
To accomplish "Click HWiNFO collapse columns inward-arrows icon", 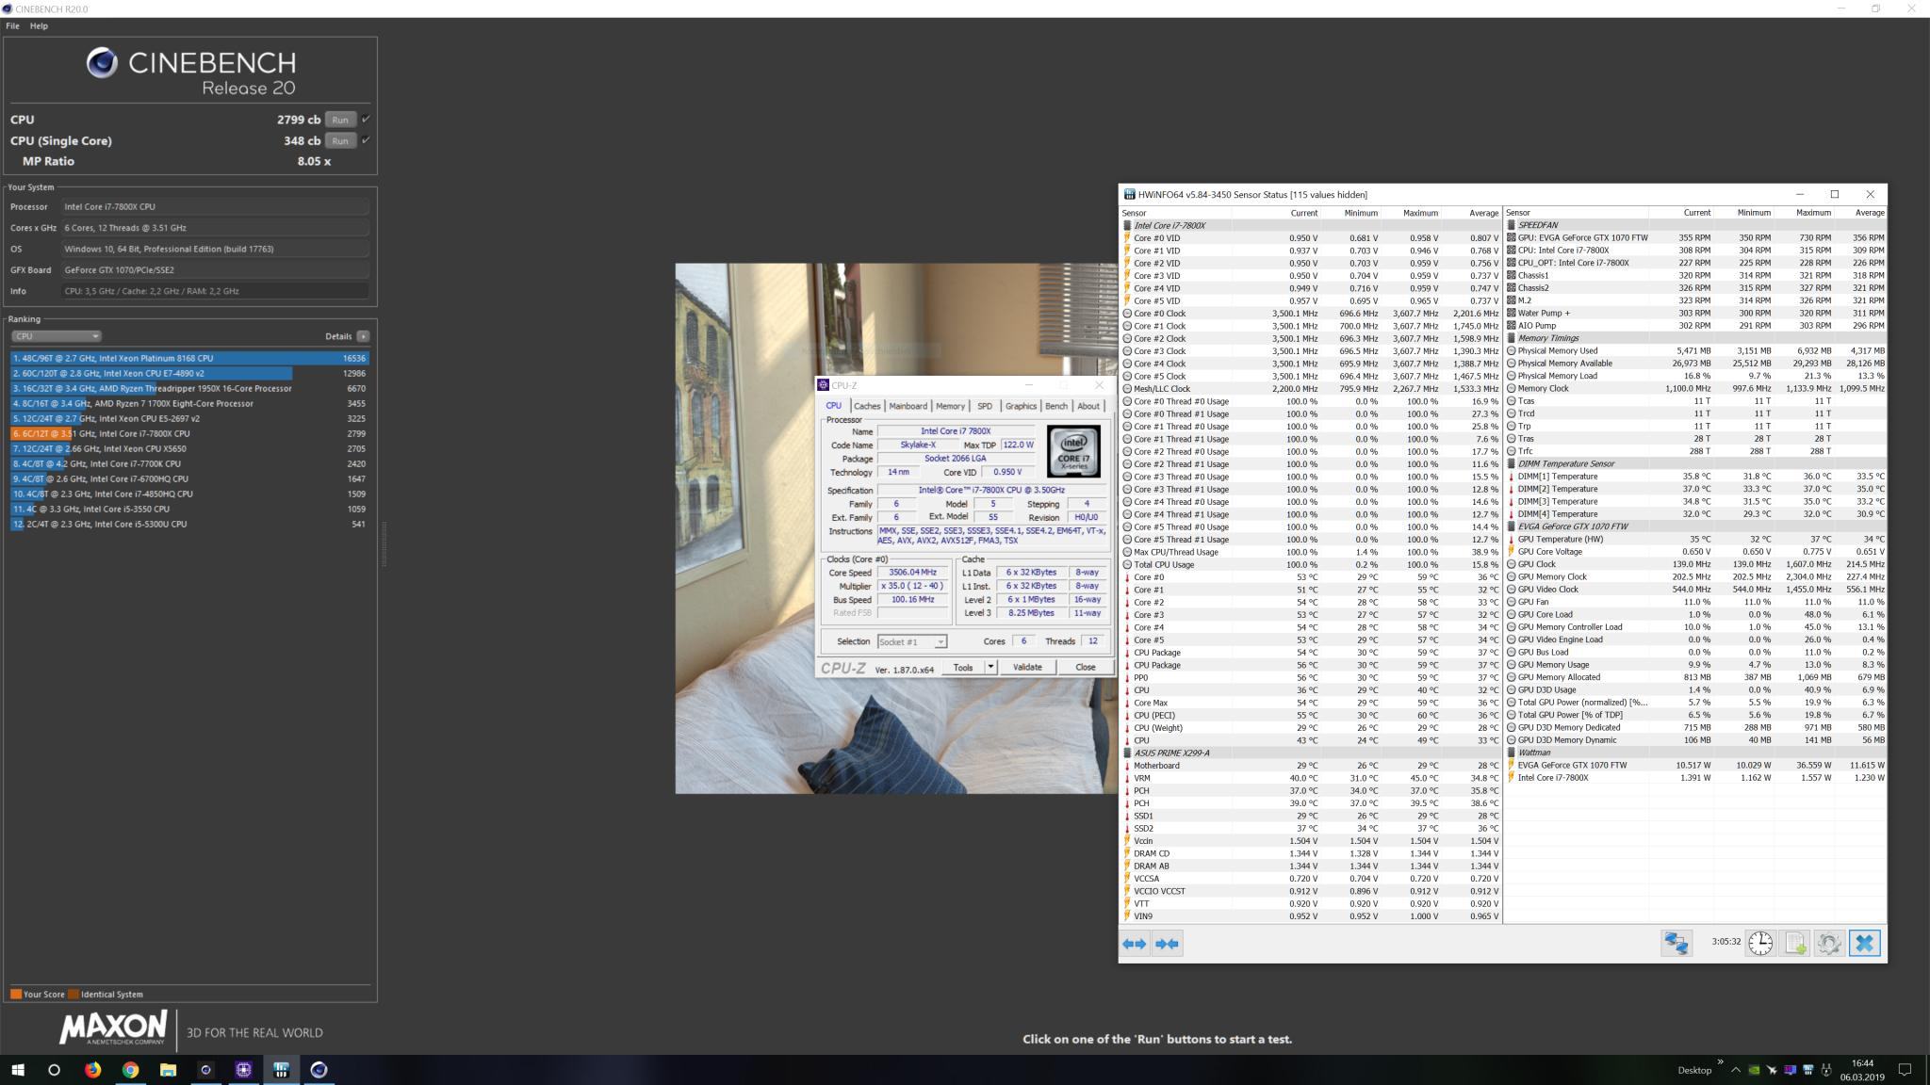I will point(1167,944).
